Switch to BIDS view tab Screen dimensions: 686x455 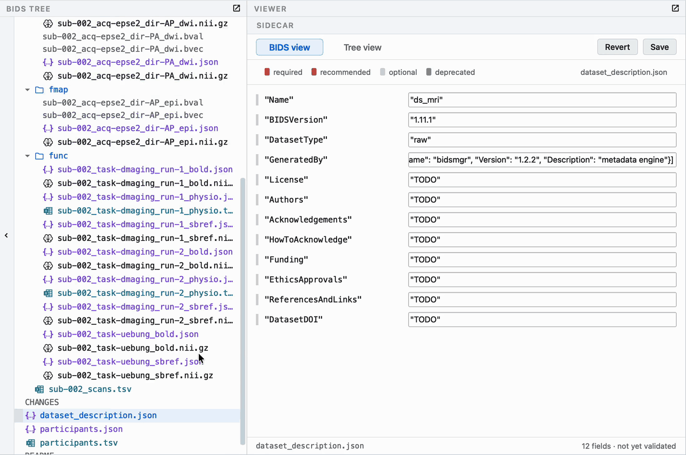[290, 48]
